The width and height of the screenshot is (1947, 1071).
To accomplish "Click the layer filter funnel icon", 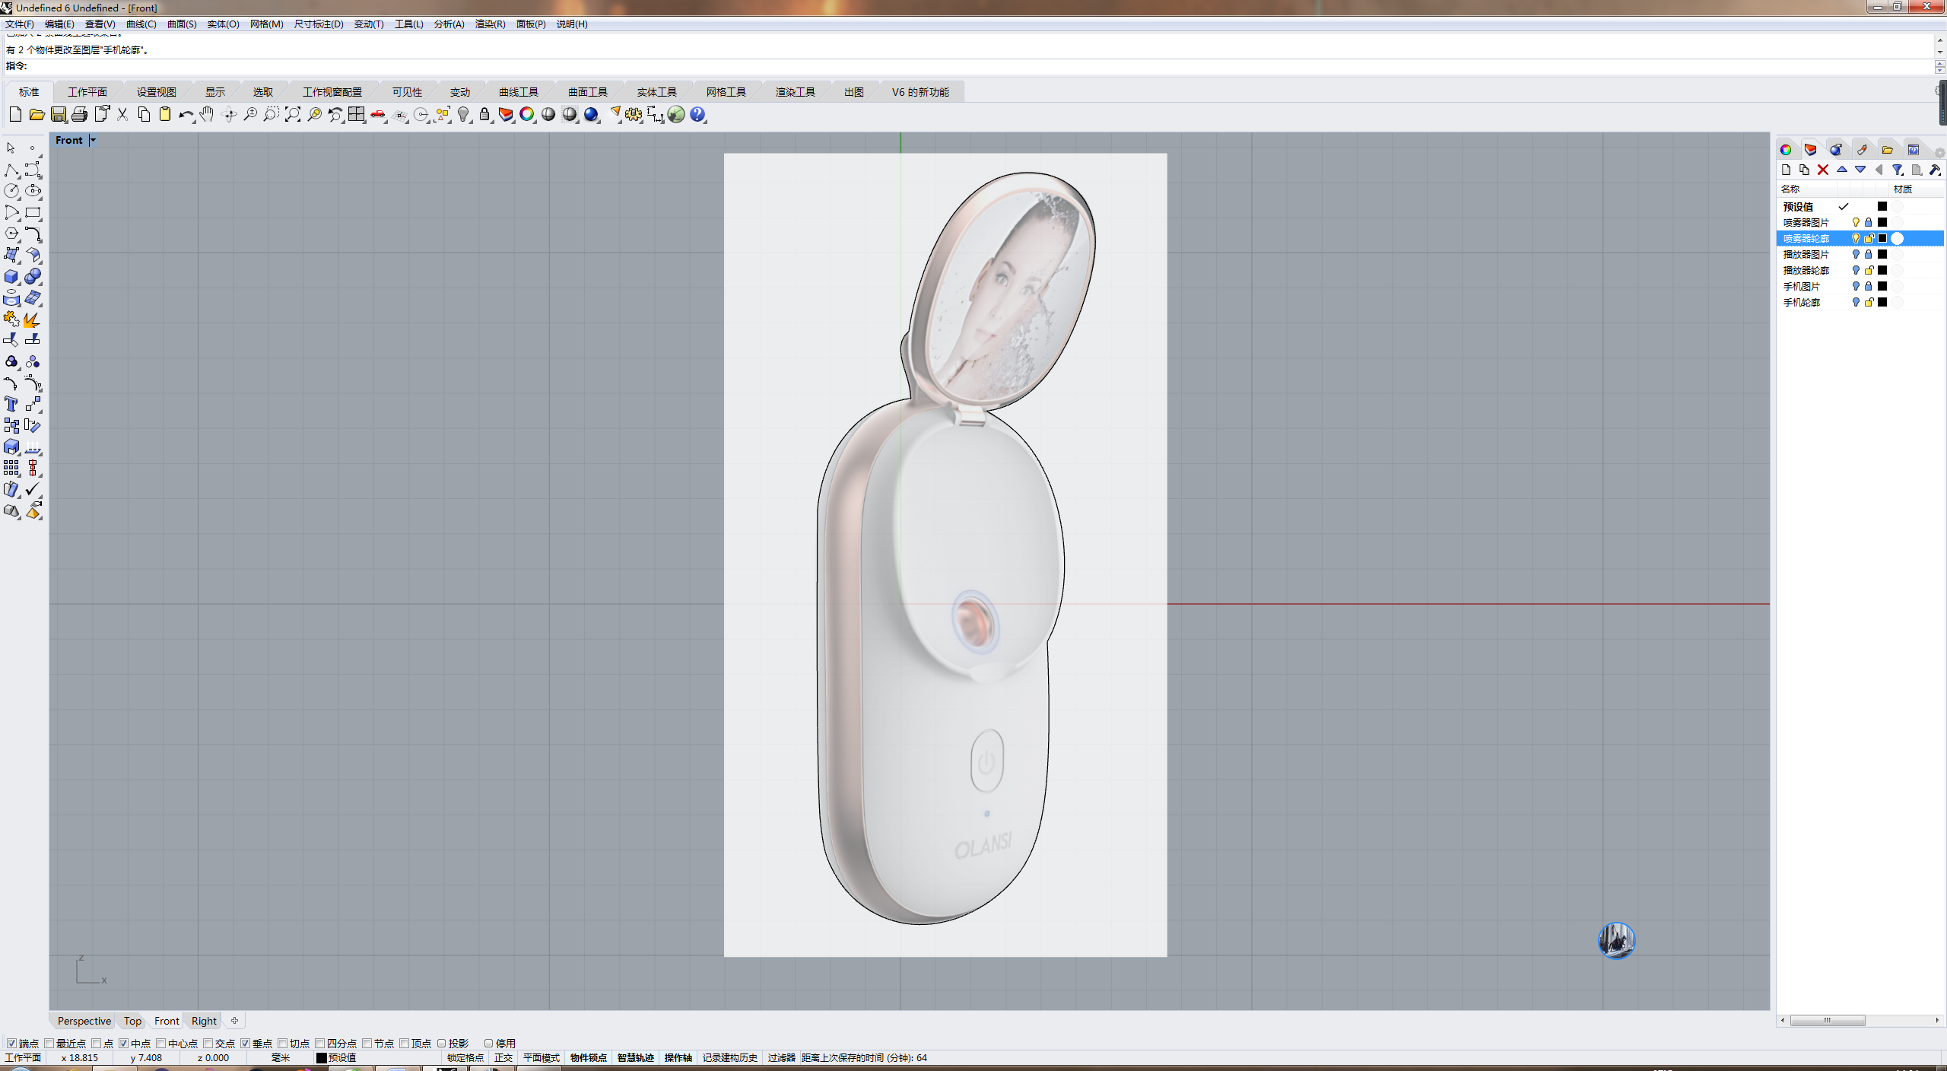I will [x=1898, y=170].
